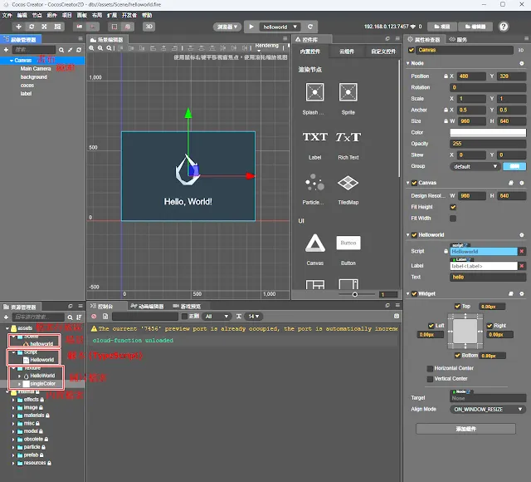Choose the TiledMap control icon
This screenshot has width=531, height=482.
(x=348, y=182)
